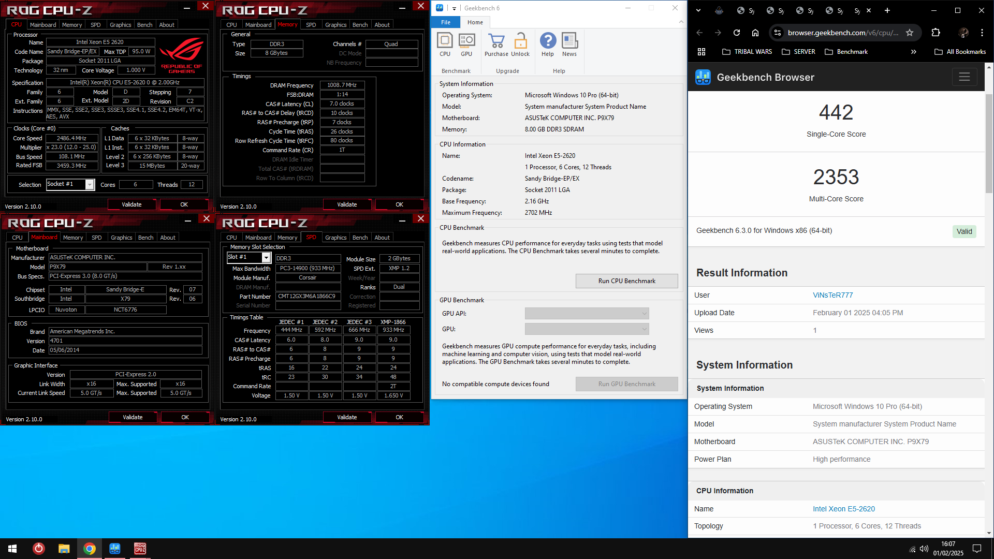The image size is (994, 559).
Task: Open volume control in system tray
Action: pos(924,549)
